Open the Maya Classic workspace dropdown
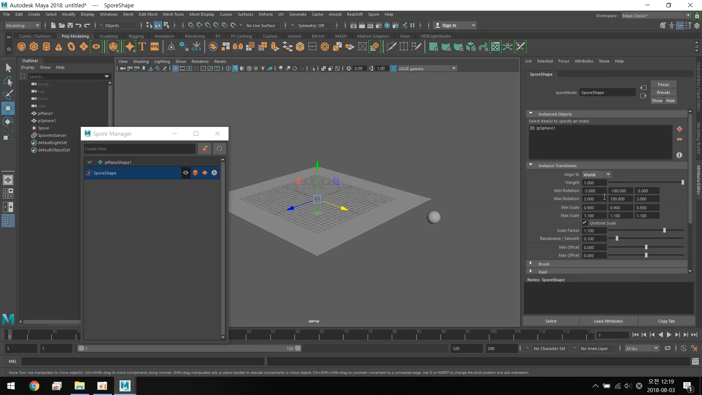Image resolution: width=702 pixels, height=395 pixels. tap(656, 15)
